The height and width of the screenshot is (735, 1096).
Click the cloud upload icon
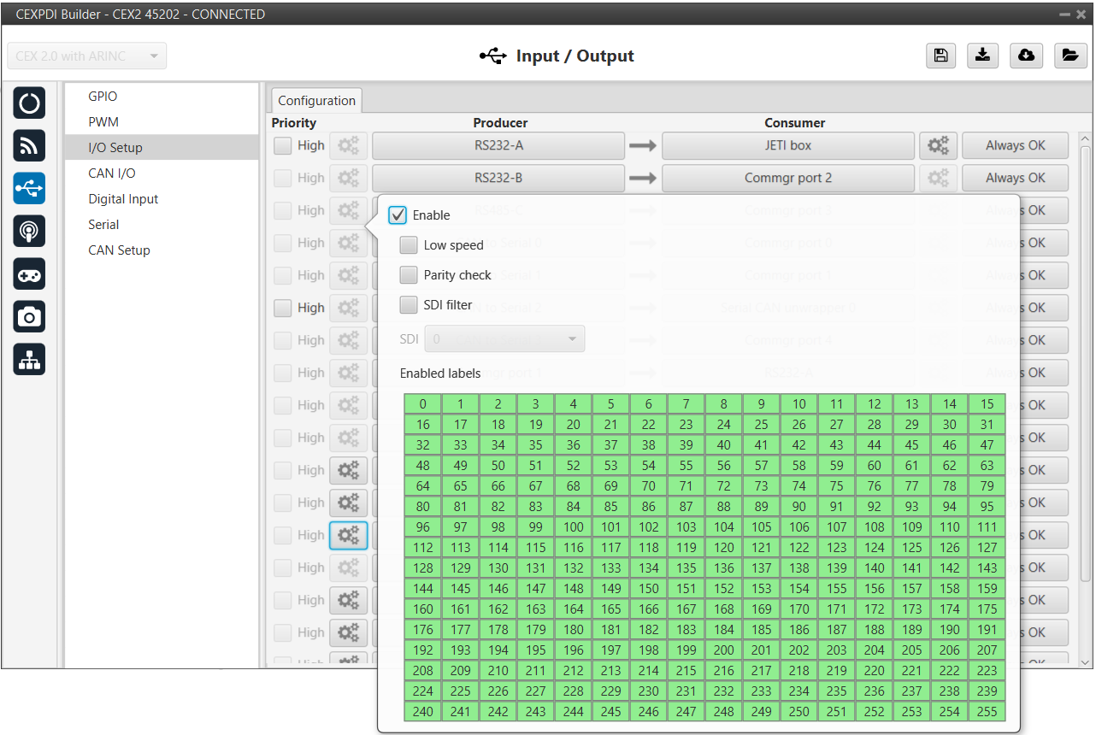point(1026,56)
